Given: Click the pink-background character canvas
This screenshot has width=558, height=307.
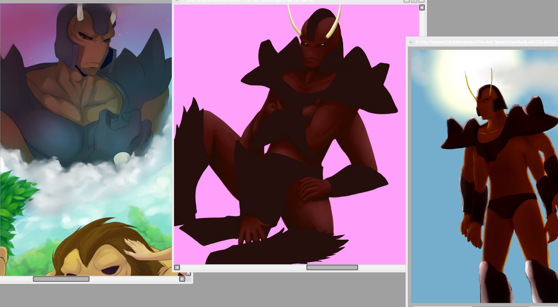Looking at the screenshot, I should (x=296, y=134).
